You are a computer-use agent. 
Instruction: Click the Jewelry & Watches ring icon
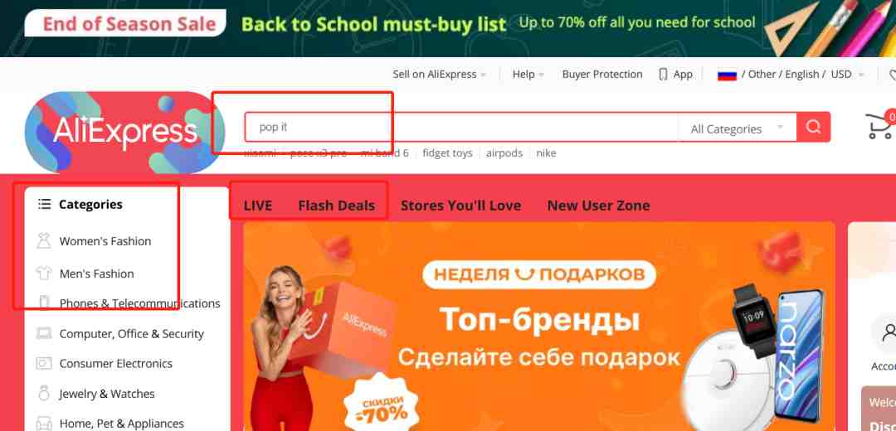43,394
